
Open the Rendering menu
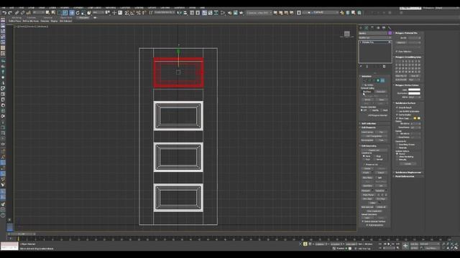[111, 8]
